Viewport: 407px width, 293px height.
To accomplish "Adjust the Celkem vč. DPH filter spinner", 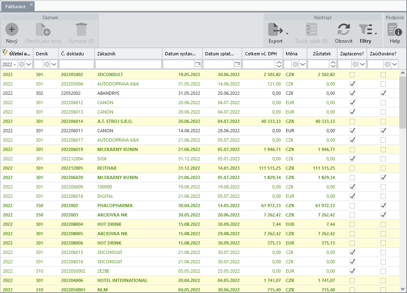I will [x=279, y=64].
